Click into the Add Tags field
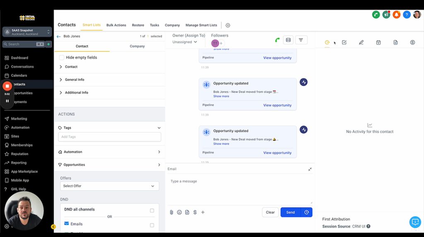 tap(109, 137)
